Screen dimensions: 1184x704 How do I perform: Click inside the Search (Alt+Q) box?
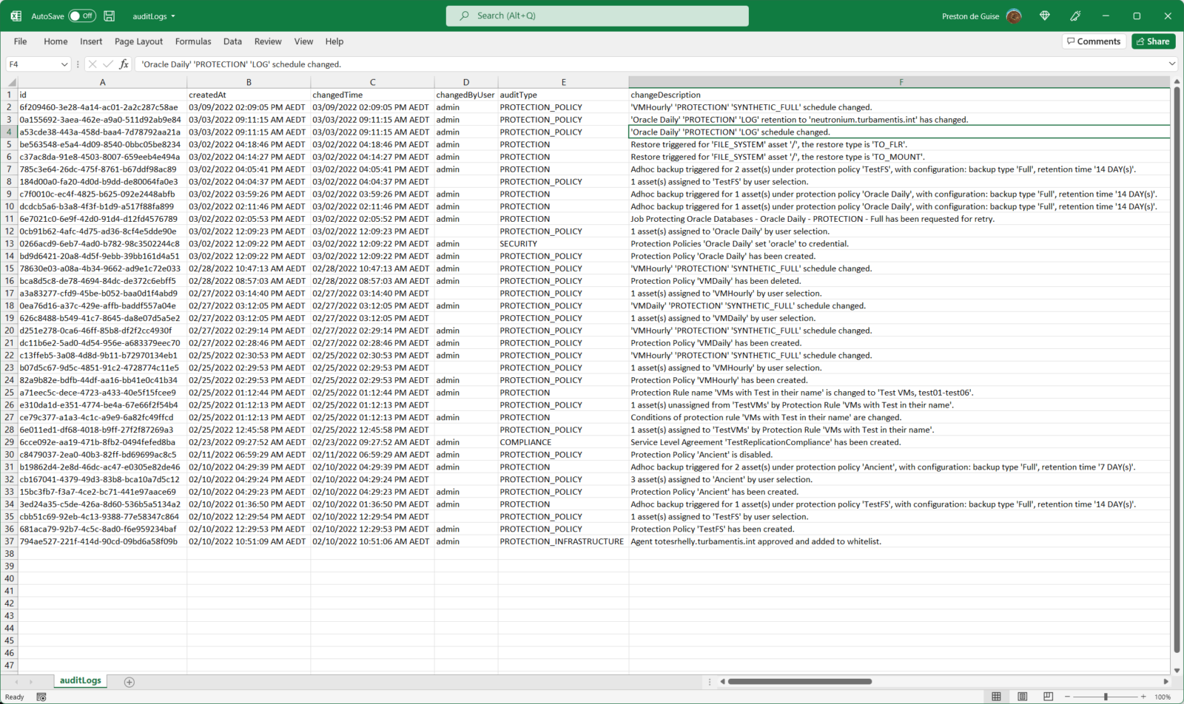coord(596,16)
